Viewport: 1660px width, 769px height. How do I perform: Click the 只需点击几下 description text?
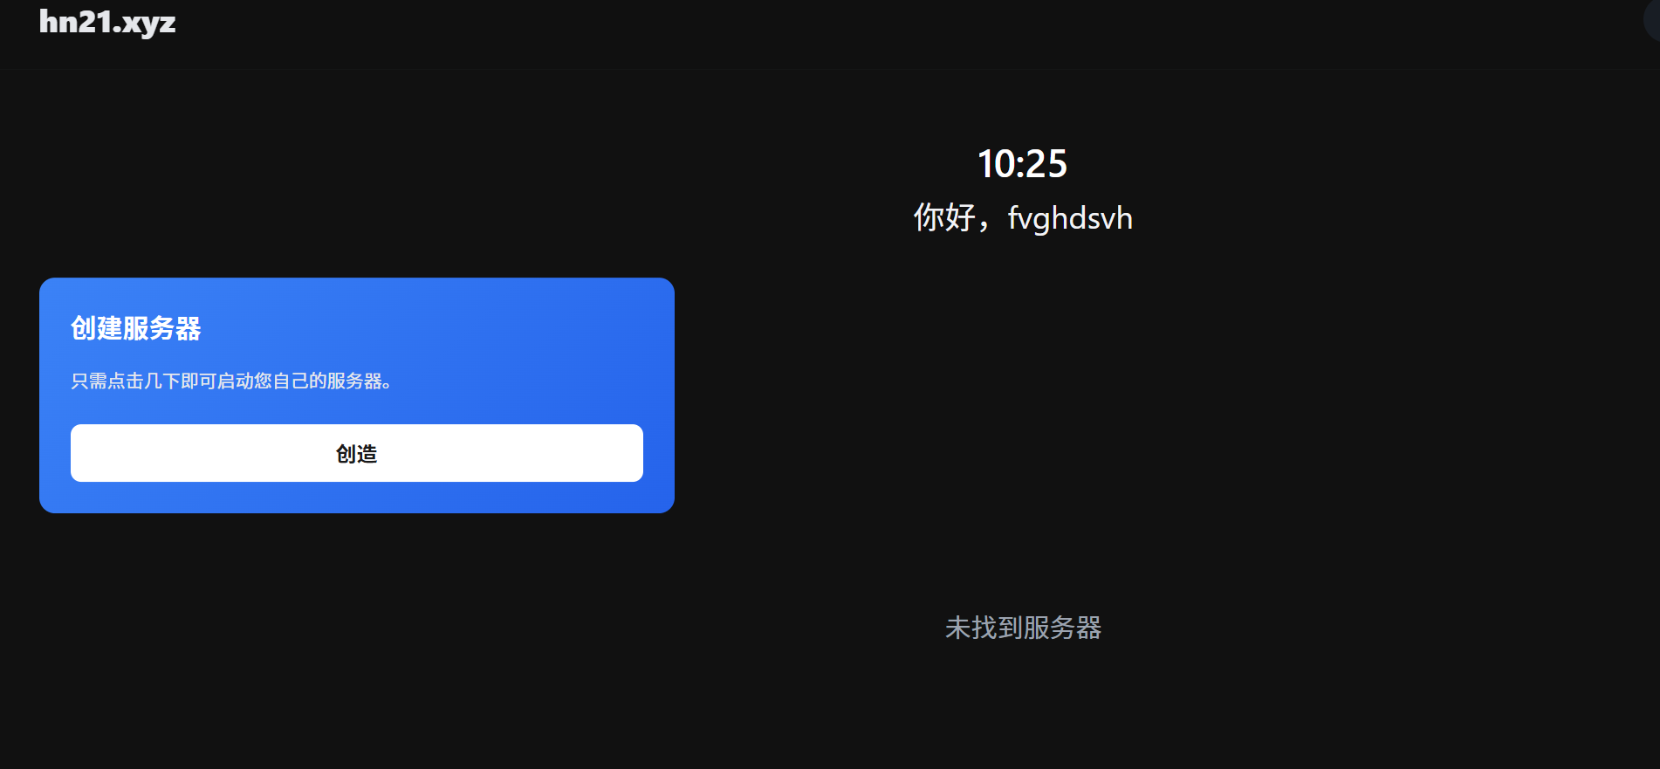click(x=231, y=381)
